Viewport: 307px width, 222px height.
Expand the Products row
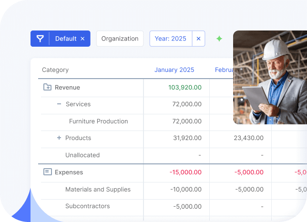59,138
